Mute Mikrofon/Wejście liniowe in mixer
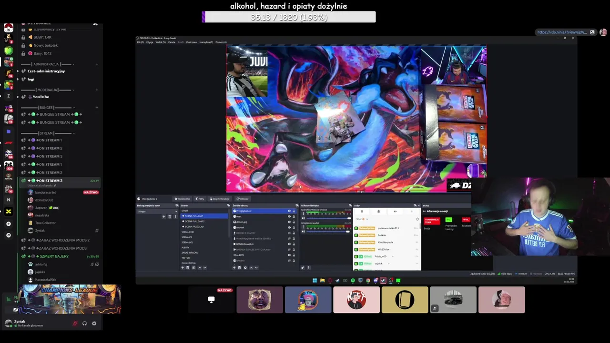This screenshot has height=343, width=610. (303, 218)
